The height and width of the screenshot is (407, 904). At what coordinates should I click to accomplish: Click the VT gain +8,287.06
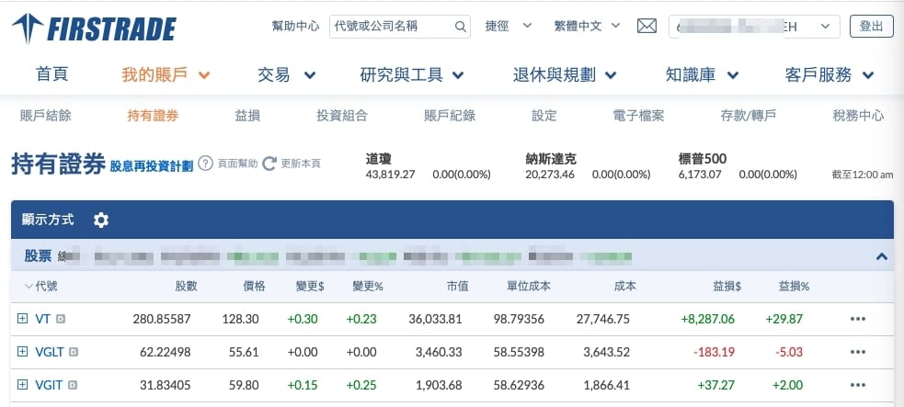point(707,319)
